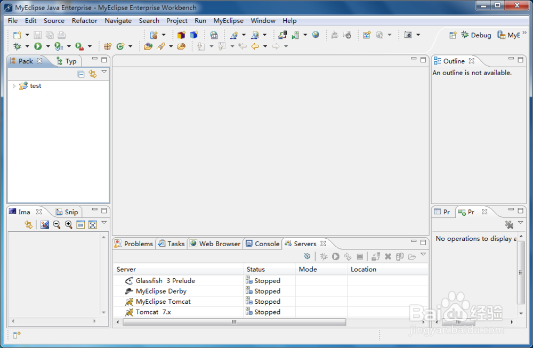Click the Debug bug icon in toolbar
The image size is (533, 348).
pos(17,46)
